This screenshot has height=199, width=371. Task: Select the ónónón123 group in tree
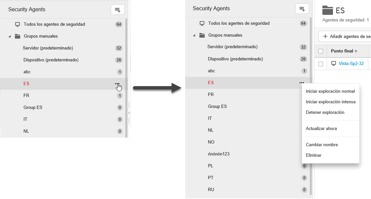click(x=219, y=154)
